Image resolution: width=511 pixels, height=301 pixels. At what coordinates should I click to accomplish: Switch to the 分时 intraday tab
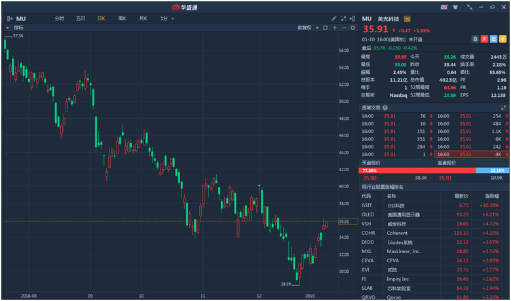[x=60, y=18]
